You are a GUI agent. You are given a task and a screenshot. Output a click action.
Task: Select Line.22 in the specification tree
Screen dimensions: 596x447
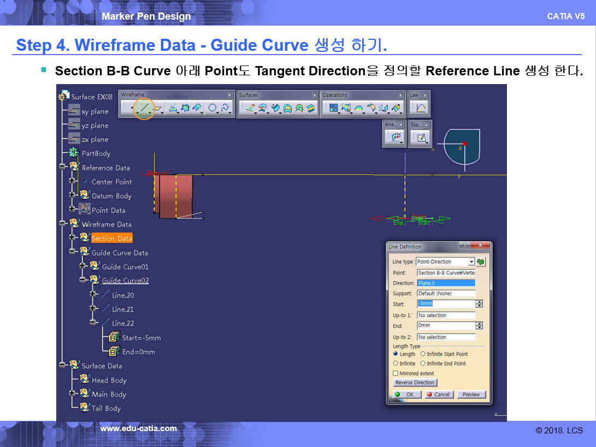pos(123,323)
